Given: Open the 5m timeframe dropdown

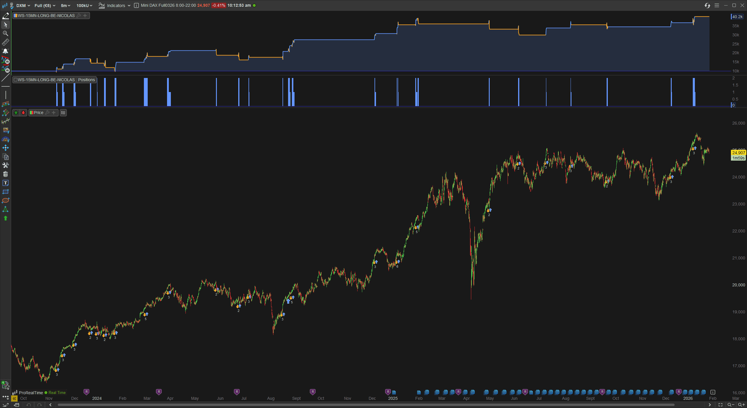Looking at the screenshot, I should tap(65, 6).
